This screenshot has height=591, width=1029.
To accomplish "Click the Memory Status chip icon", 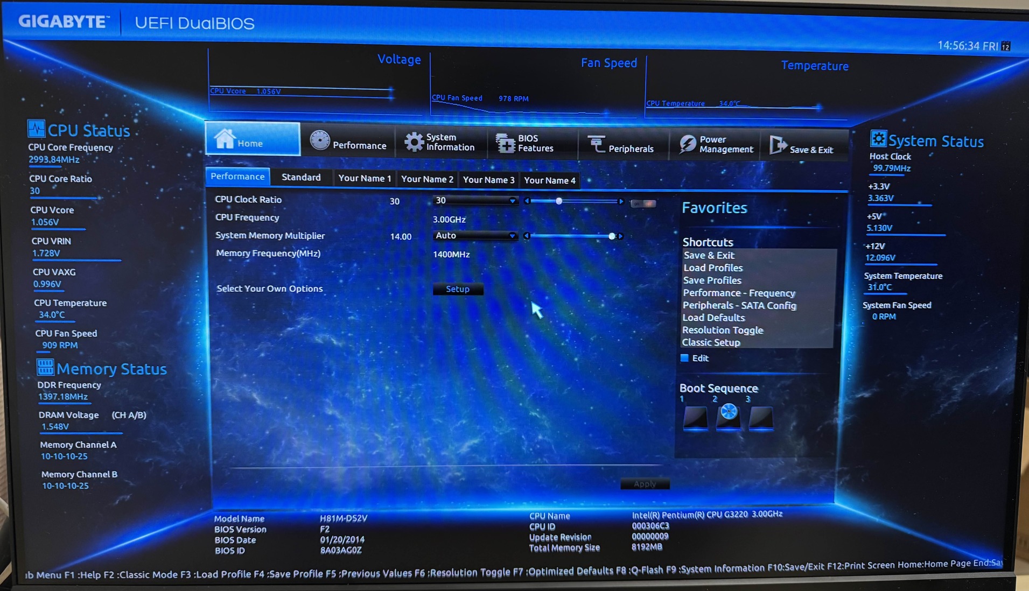I will coord(45,367).
